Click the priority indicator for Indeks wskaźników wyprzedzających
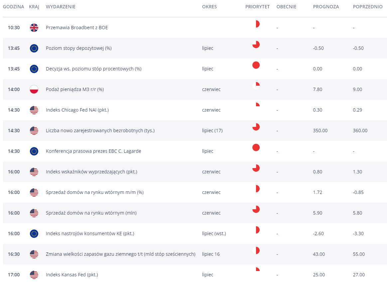This screenshot has width=387, height=284. point(256,168)
